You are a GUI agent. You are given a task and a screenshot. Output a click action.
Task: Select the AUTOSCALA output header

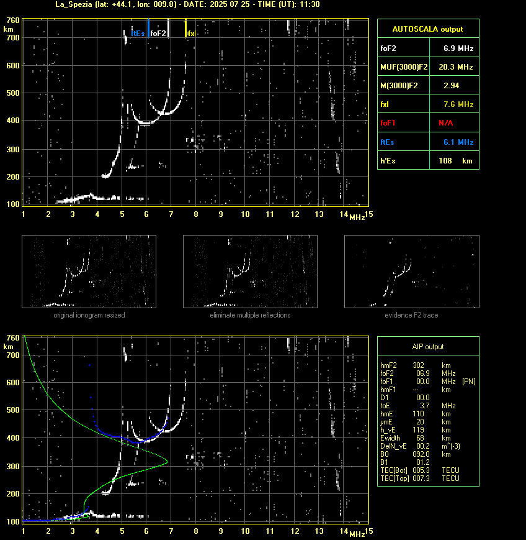point(428,29)
